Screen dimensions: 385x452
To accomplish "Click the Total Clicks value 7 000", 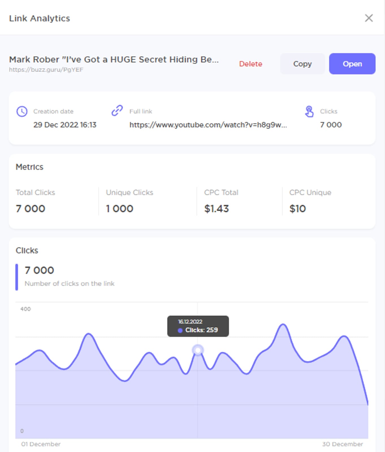I will tap(31, 209).
